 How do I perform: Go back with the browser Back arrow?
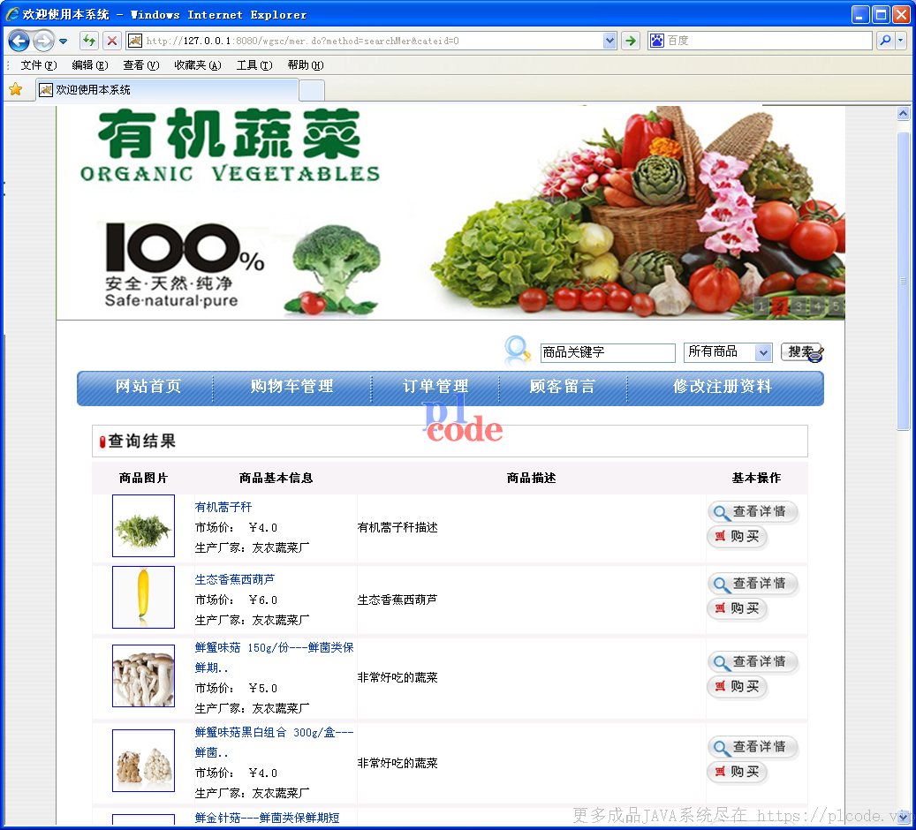(x=19, y=41)
